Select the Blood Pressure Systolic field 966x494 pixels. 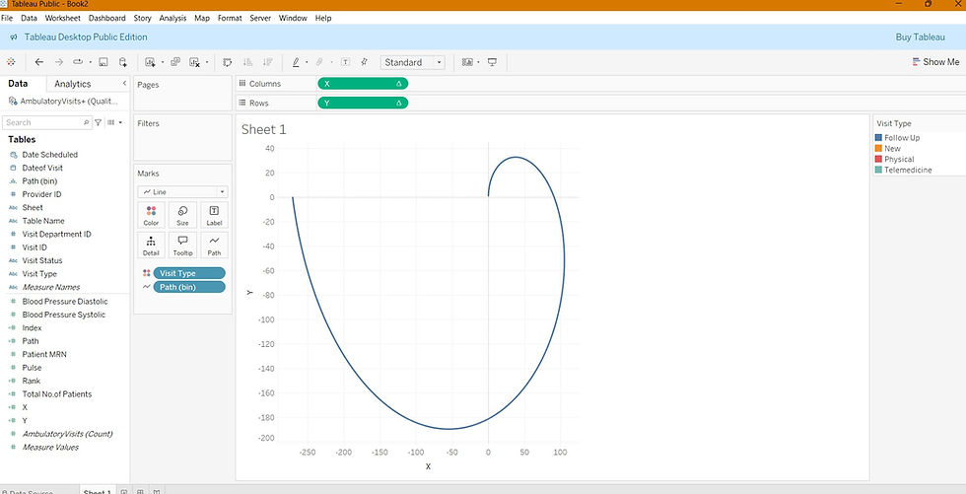click(63, 315)
